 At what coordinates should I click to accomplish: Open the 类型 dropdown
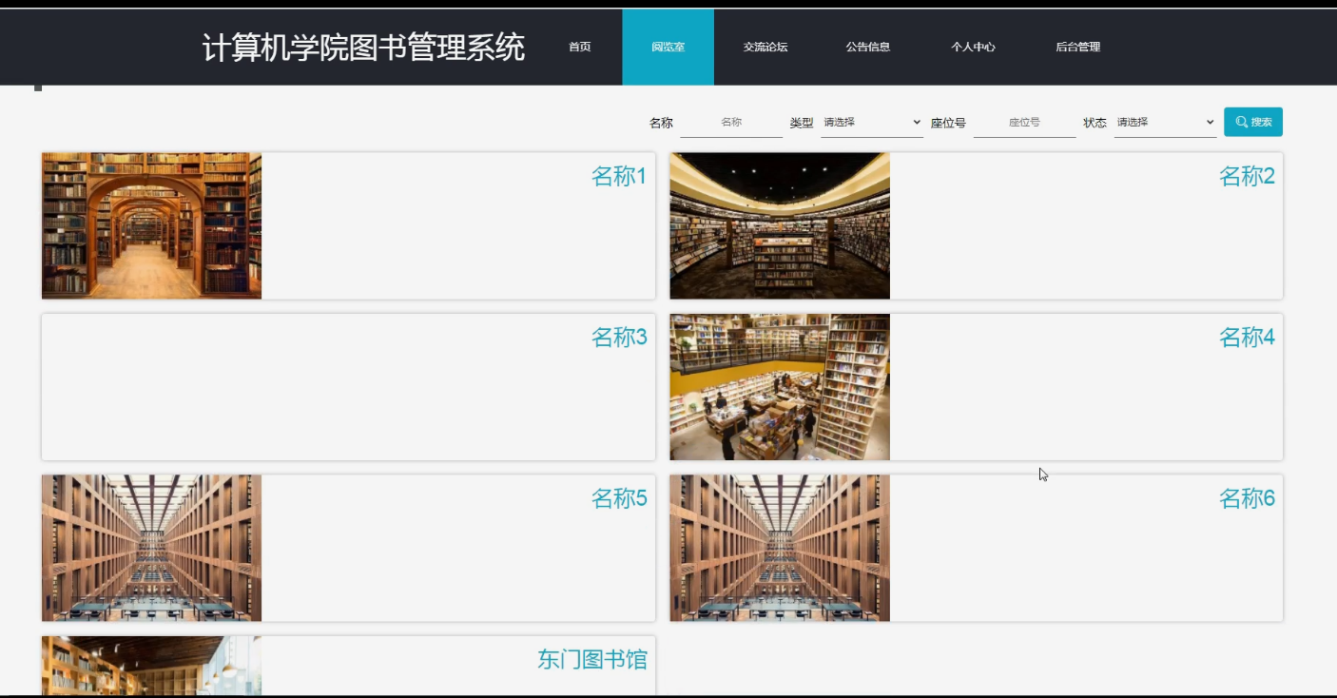click(870, 122)
